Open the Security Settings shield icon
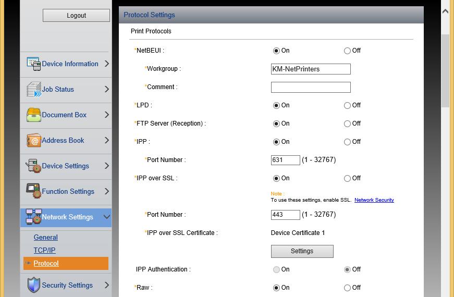 (x=33, y=285)
